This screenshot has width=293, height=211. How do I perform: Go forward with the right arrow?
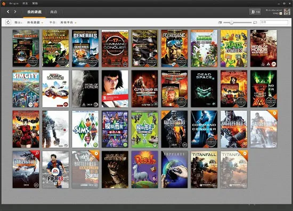pos(15,12)
